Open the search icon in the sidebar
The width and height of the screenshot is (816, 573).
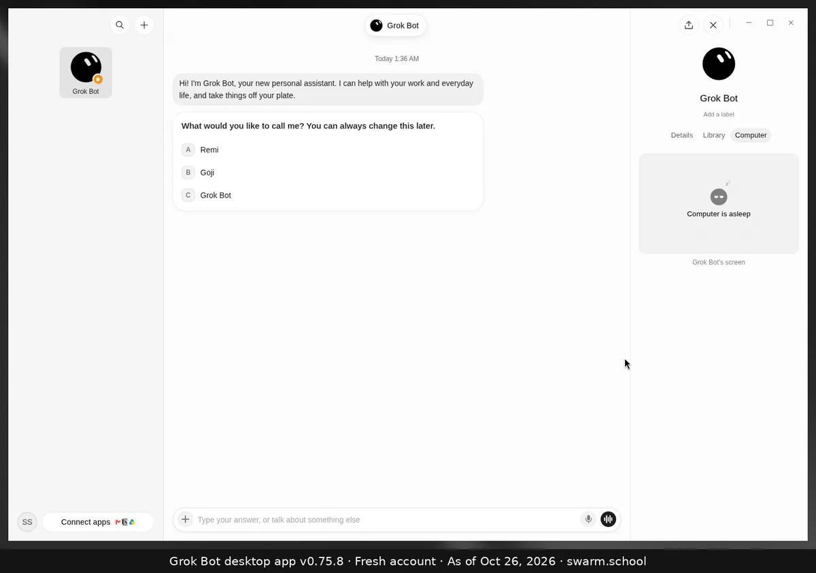tap(120, 25)
